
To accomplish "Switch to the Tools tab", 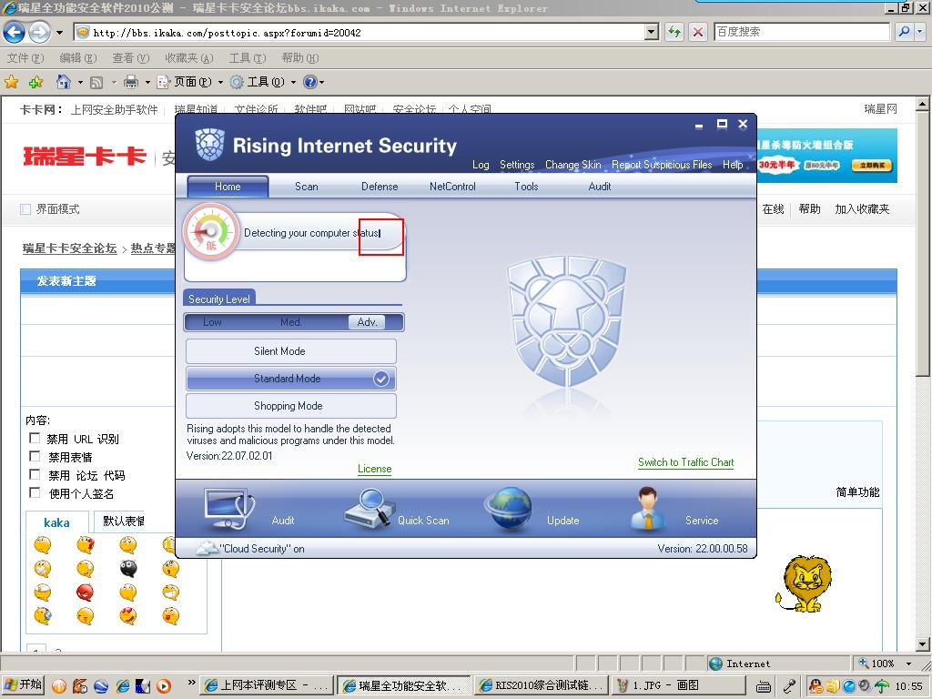I will (x=526, y=187).
